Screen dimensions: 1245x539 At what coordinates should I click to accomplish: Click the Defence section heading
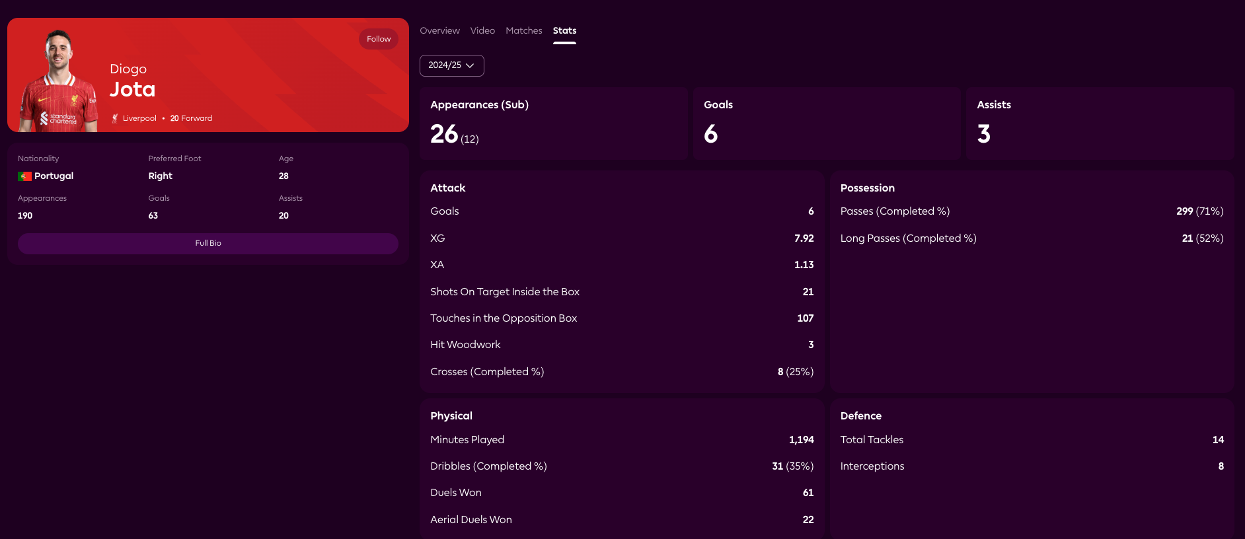860,415
